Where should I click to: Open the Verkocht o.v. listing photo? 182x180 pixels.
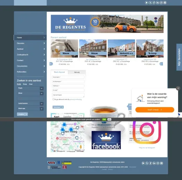click(121, 49)
